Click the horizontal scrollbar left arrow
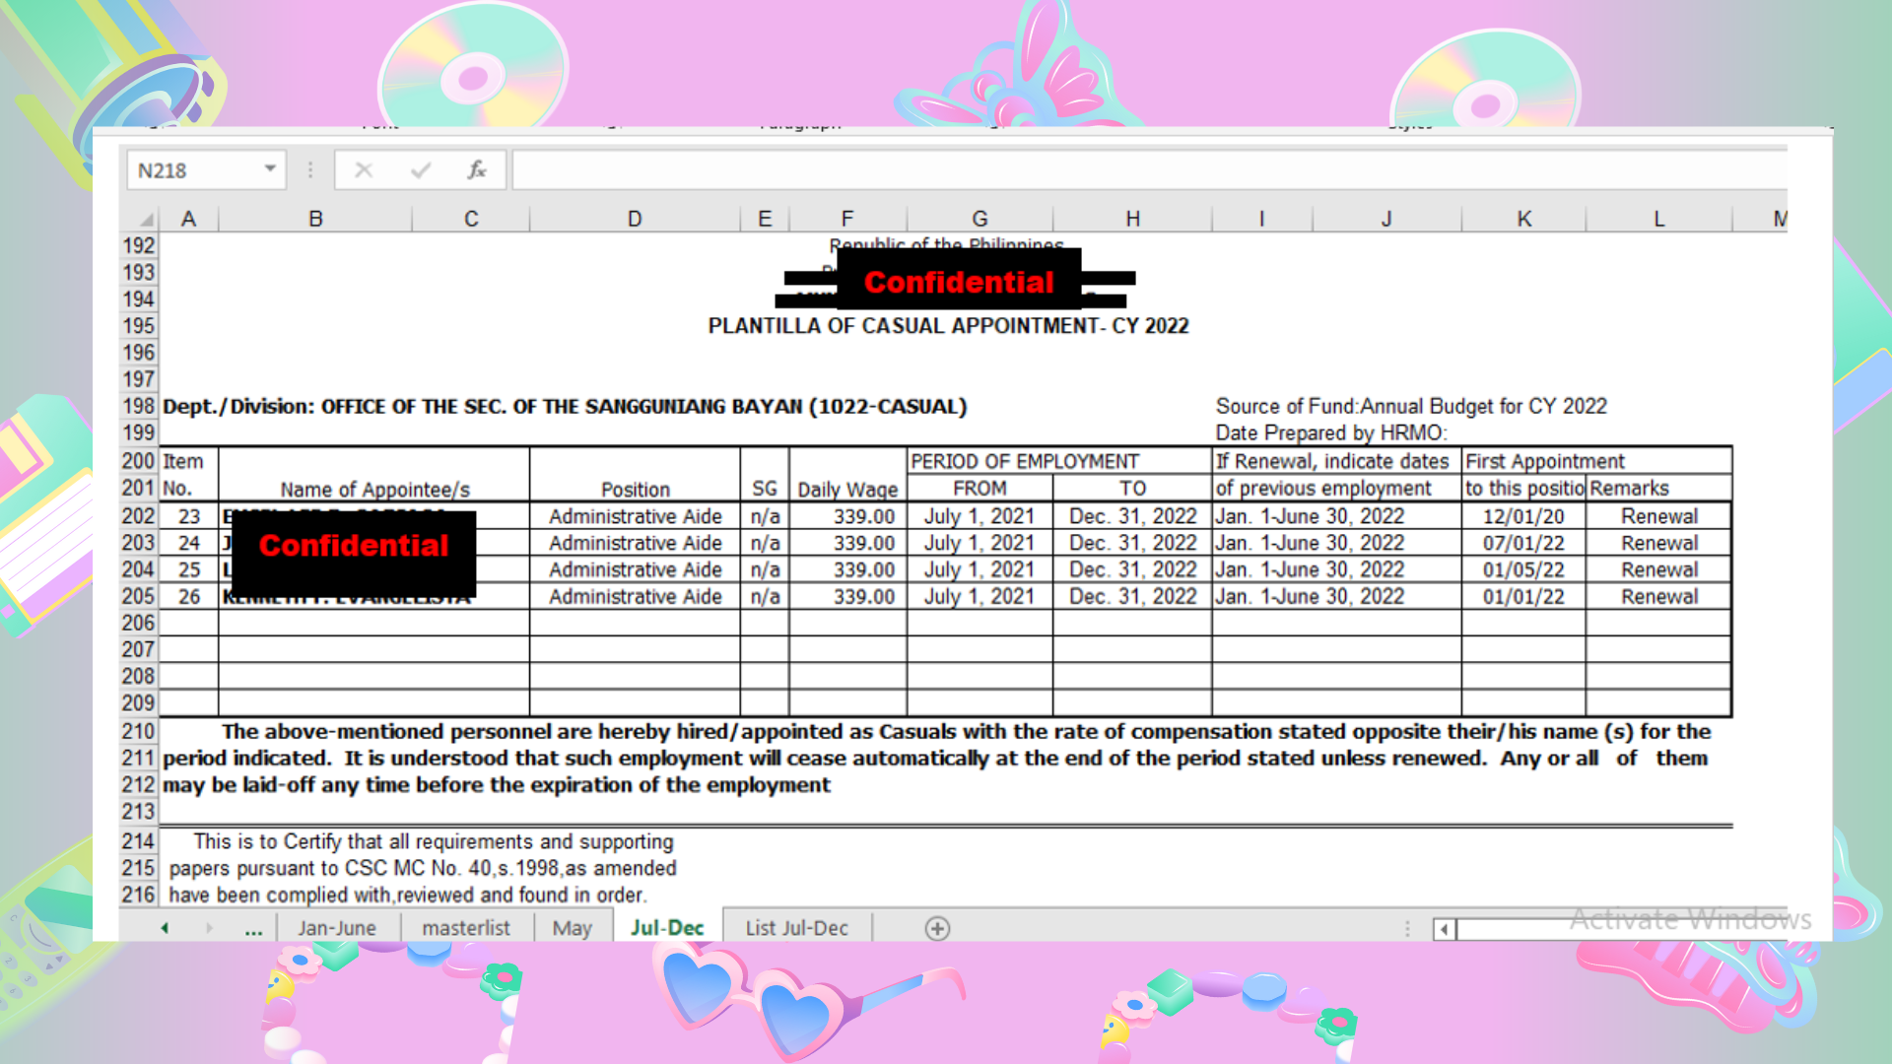This screenshot has height=1064, width=1892. [1444, 928]
